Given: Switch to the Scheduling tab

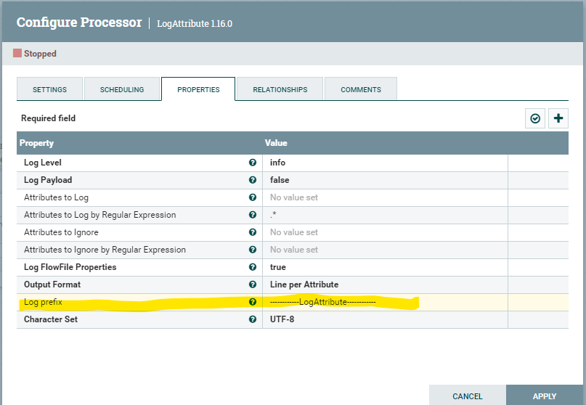Looking at the screenshot, I should click(122, 89).
